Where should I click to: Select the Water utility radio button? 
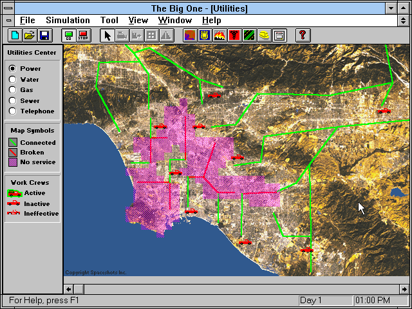click(x=12, y=79)
